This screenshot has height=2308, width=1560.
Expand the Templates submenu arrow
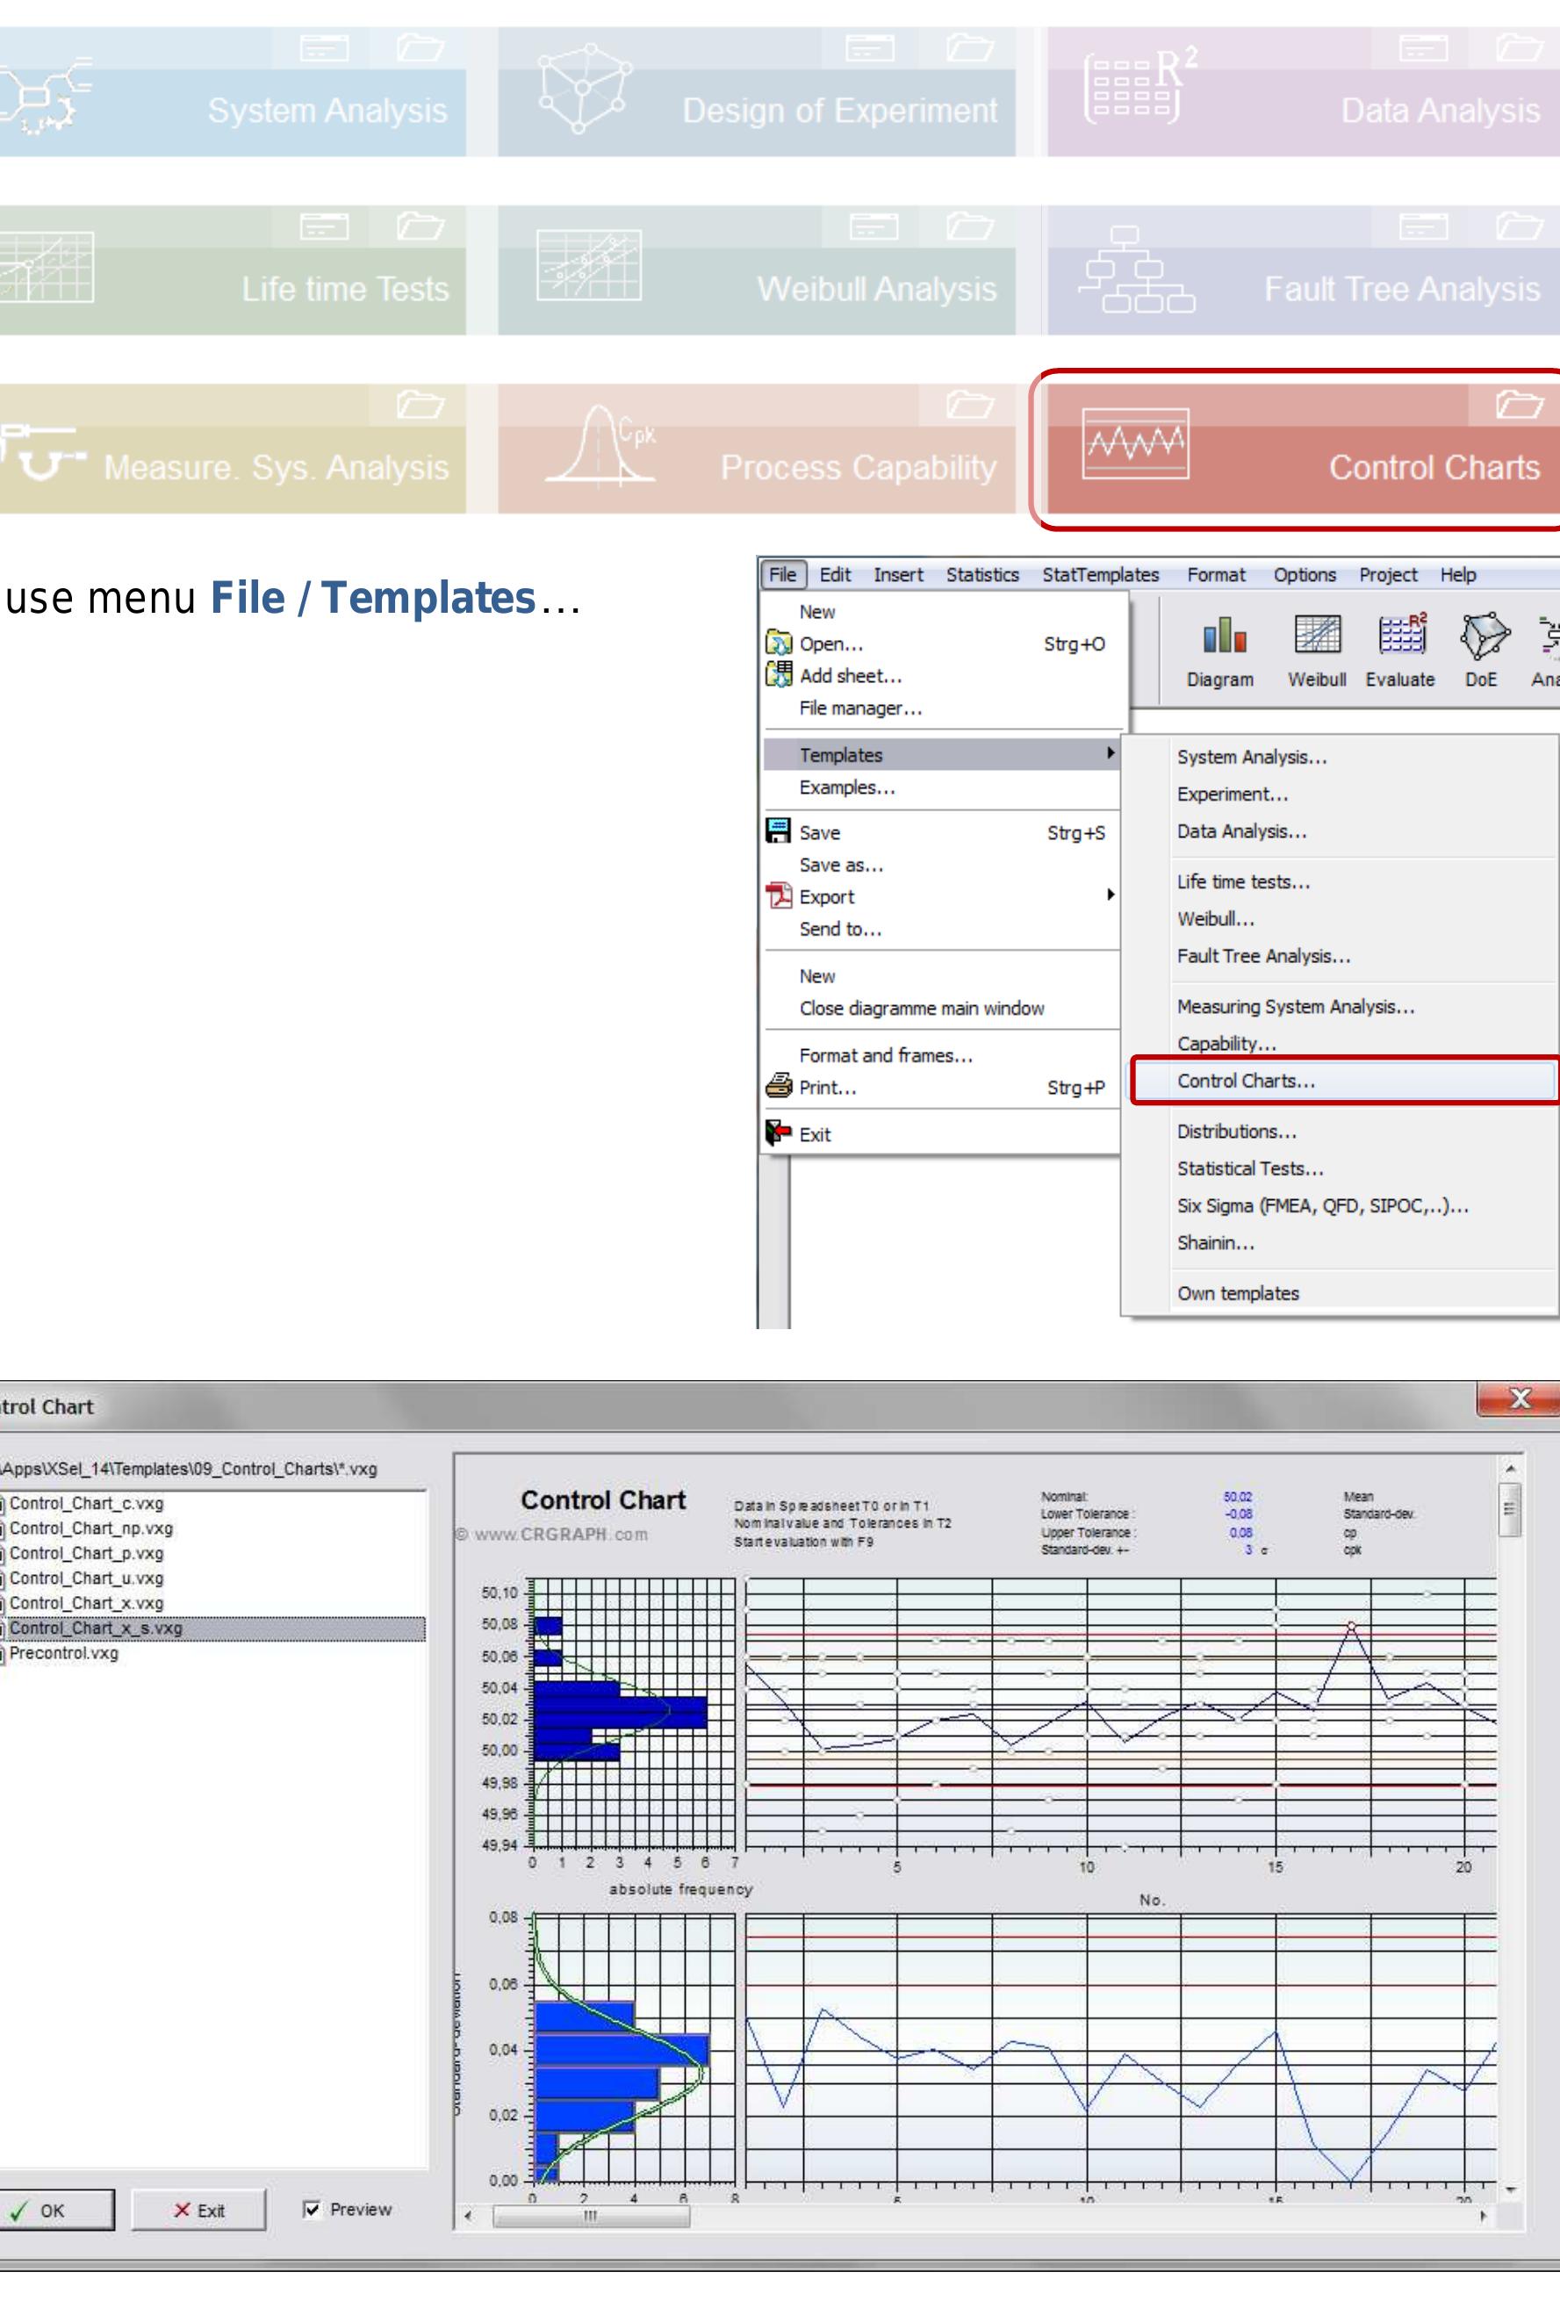[1111, 754]
